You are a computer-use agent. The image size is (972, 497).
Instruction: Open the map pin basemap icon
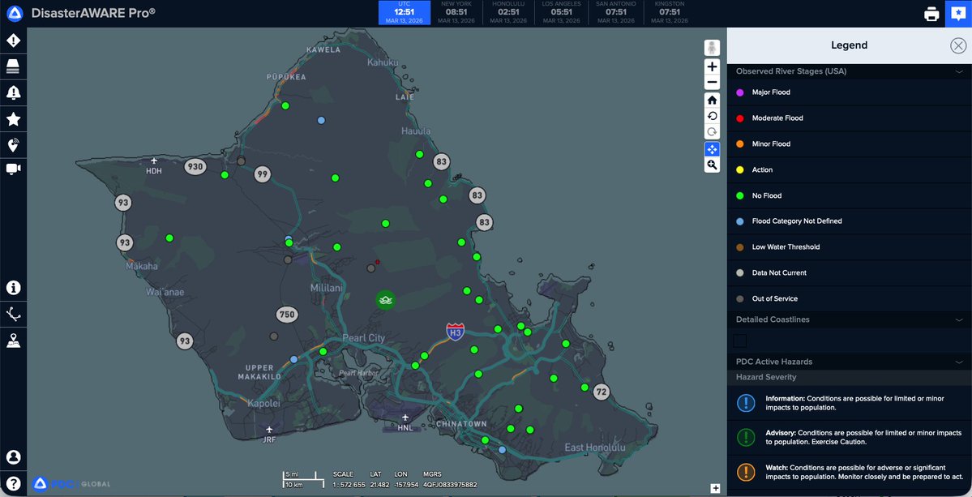tap(14, 341)
